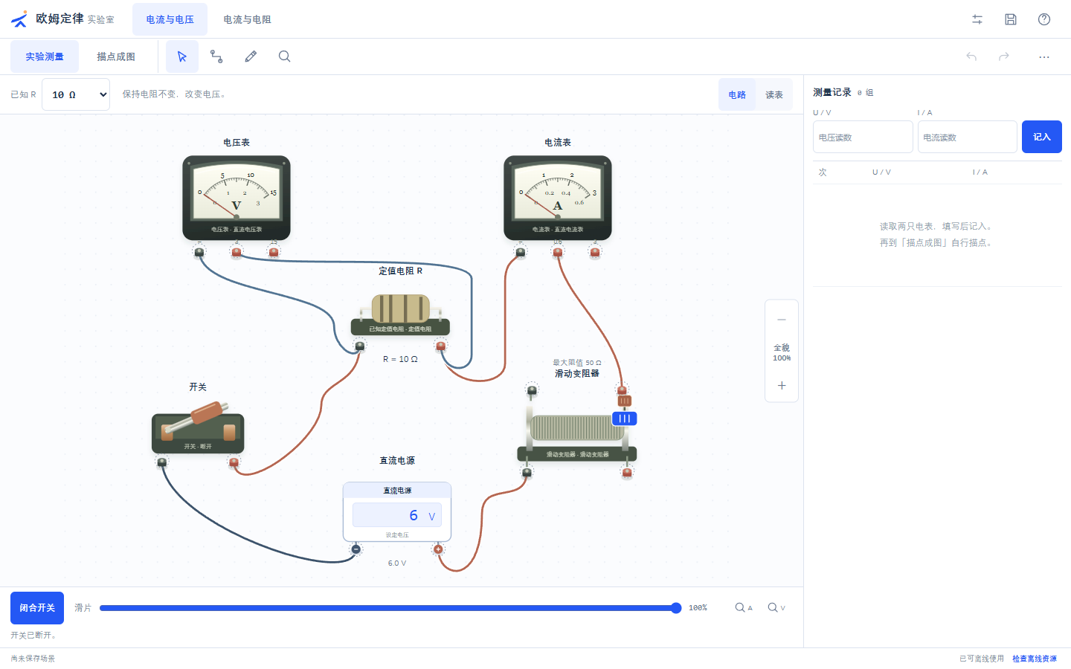Open the settings sliders icon
The image size is (1071, 669).
tap(977, 19)
